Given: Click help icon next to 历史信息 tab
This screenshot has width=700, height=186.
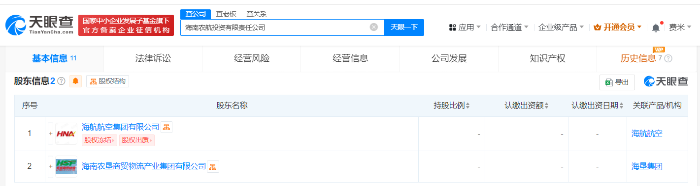Looking at the screenshot, I should [x=668, y=58].
